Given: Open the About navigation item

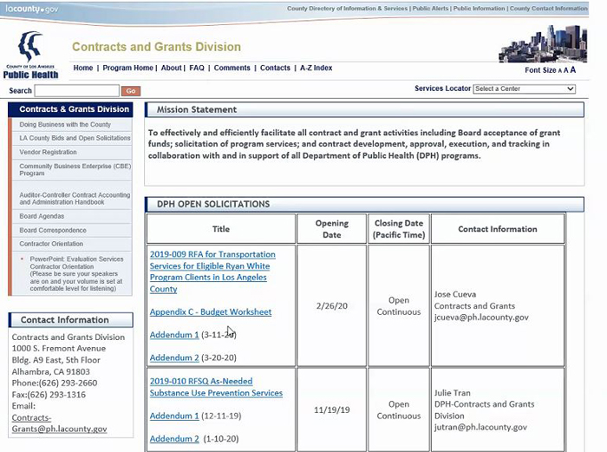Looking at the screenshot, I should coord(171,68).
